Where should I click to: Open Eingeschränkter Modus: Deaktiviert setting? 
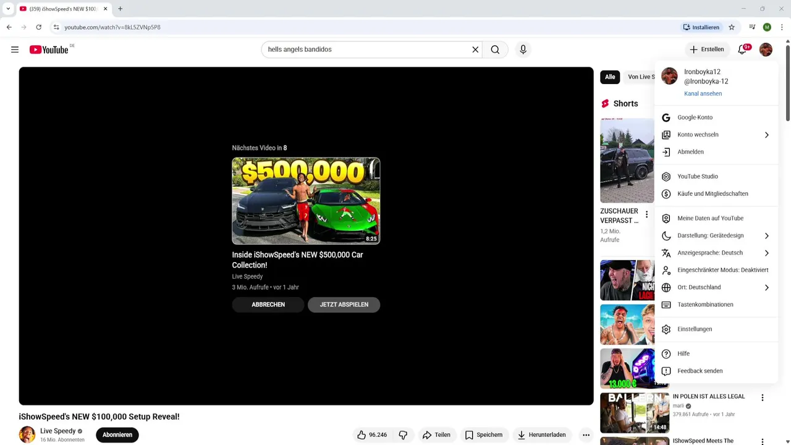(716, 270)
